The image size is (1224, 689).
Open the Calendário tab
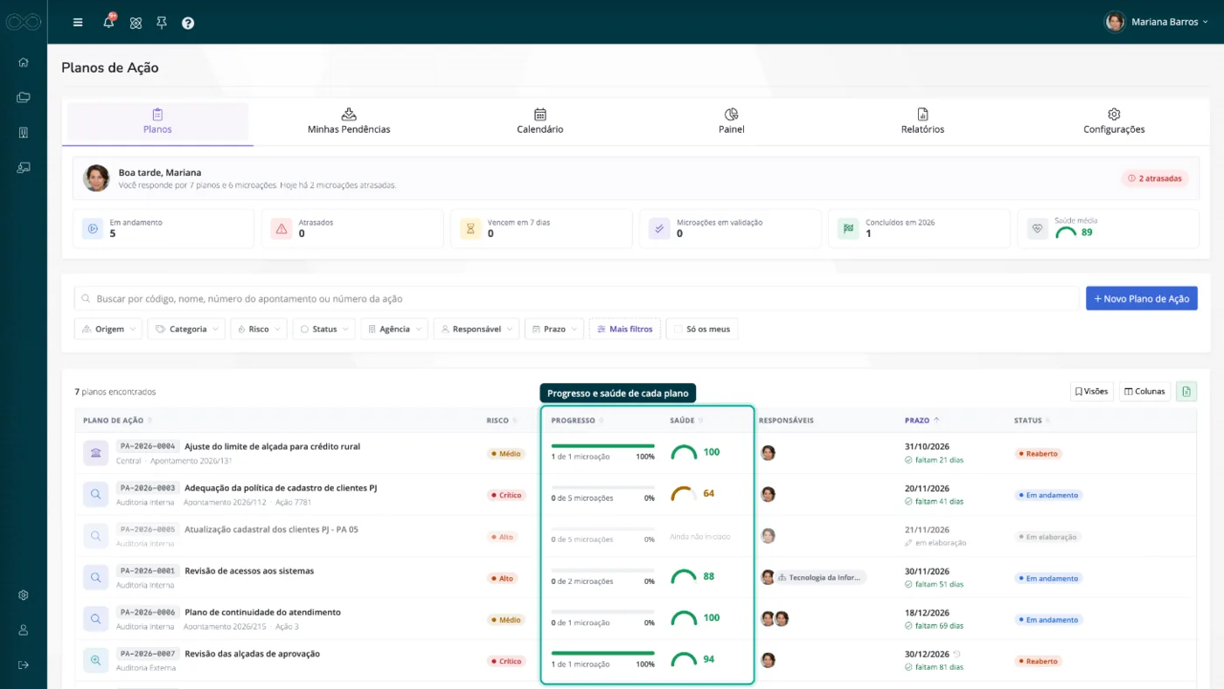point(540,122)
